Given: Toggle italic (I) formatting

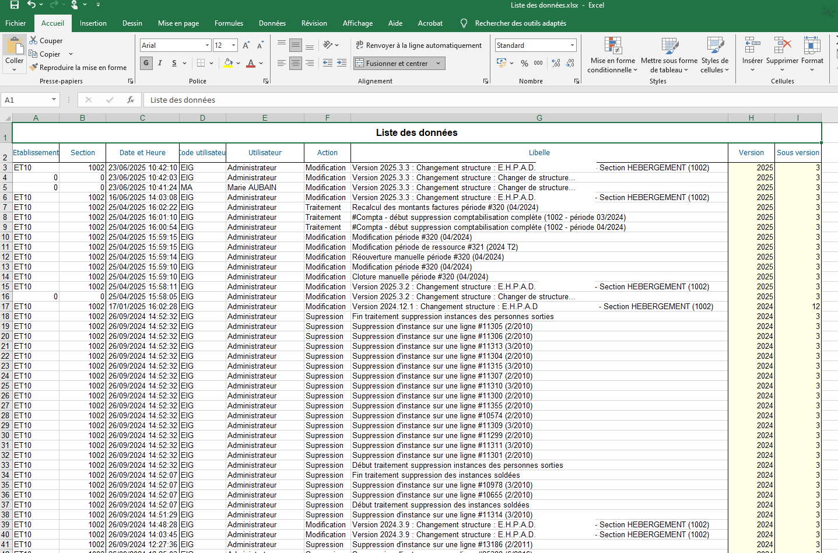Looking at the screenshot, I should click(160, 63).
